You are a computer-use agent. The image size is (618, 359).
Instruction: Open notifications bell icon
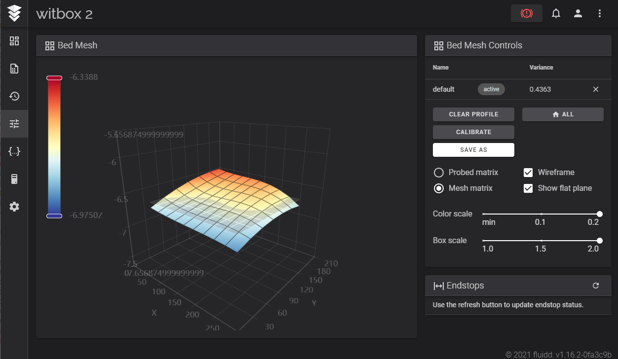[x=556, y=13]
